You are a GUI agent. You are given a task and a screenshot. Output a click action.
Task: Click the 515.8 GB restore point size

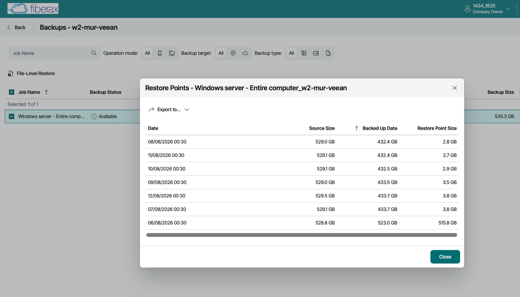coord(448,223)
